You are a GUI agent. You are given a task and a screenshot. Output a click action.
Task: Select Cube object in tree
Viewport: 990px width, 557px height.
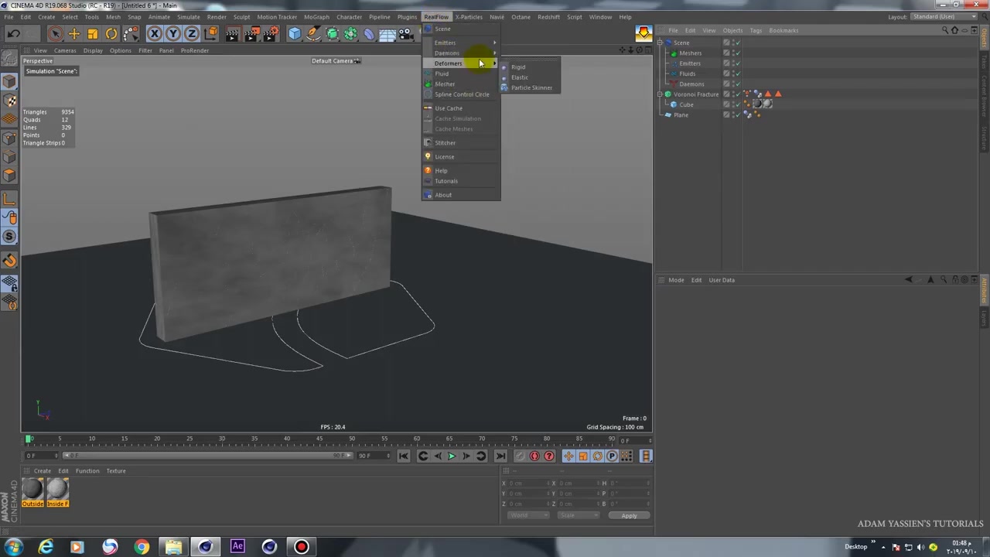tap(686, 104)
